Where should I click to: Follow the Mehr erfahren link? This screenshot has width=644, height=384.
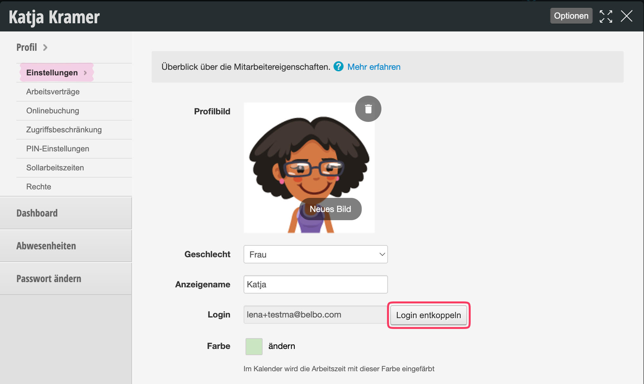point(374,67)
